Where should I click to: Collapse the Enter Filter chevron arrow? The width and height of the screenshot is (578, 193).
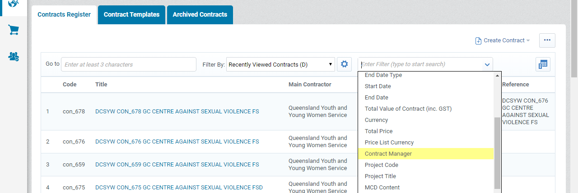[487, 64]
